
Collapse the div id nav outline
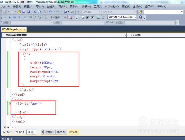[x=10, y=103]
